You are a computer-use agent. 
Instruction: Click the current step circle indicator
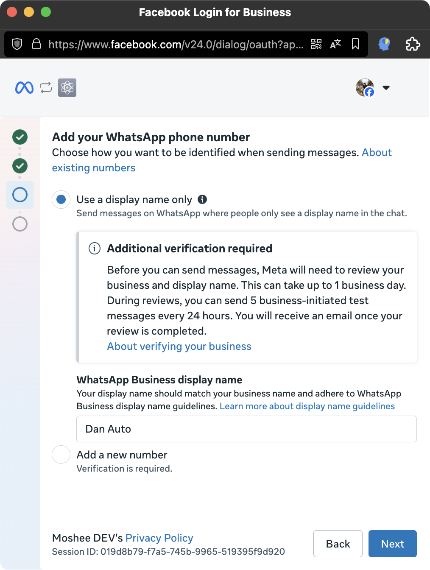20,195
